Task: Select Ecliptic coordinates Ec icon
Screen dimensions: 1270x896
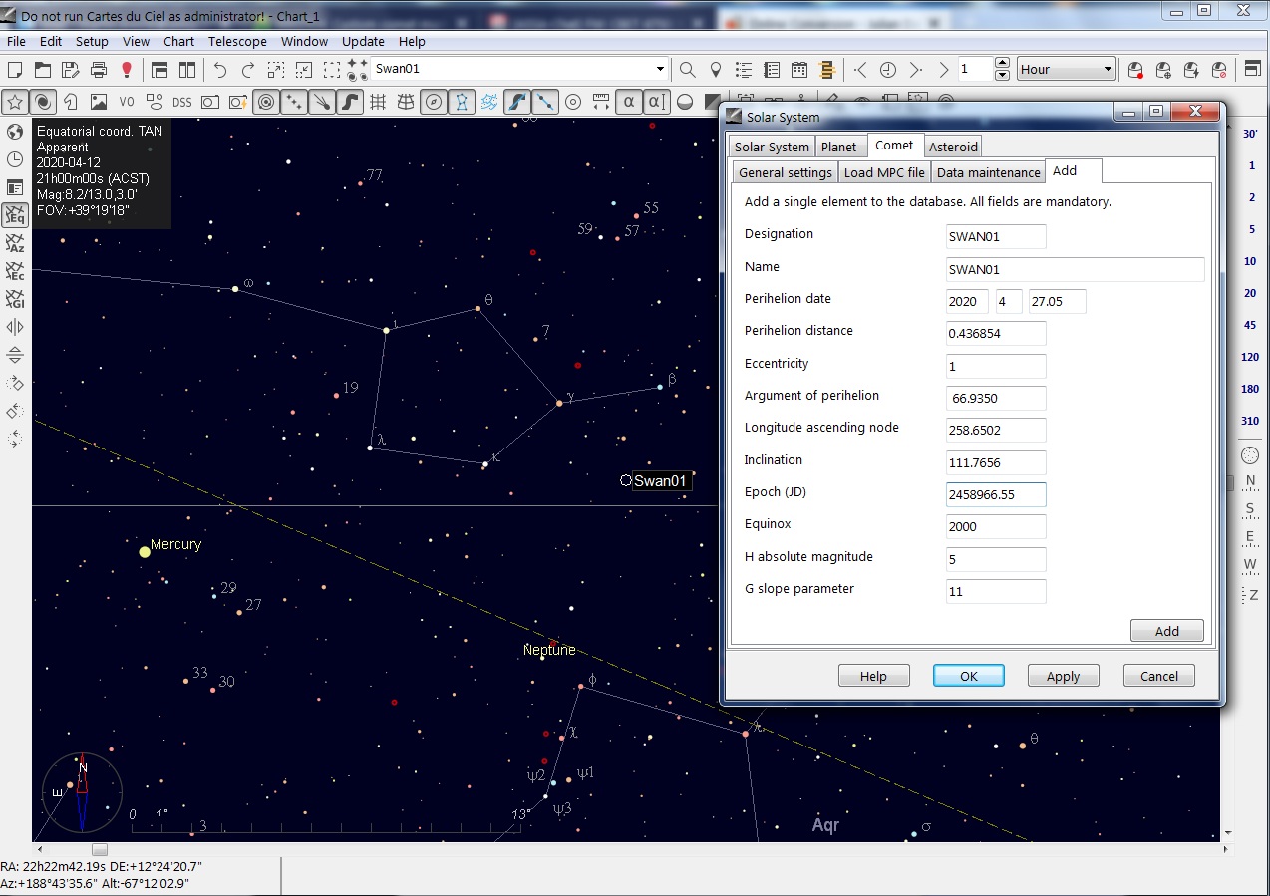Action: pos(15,271)
